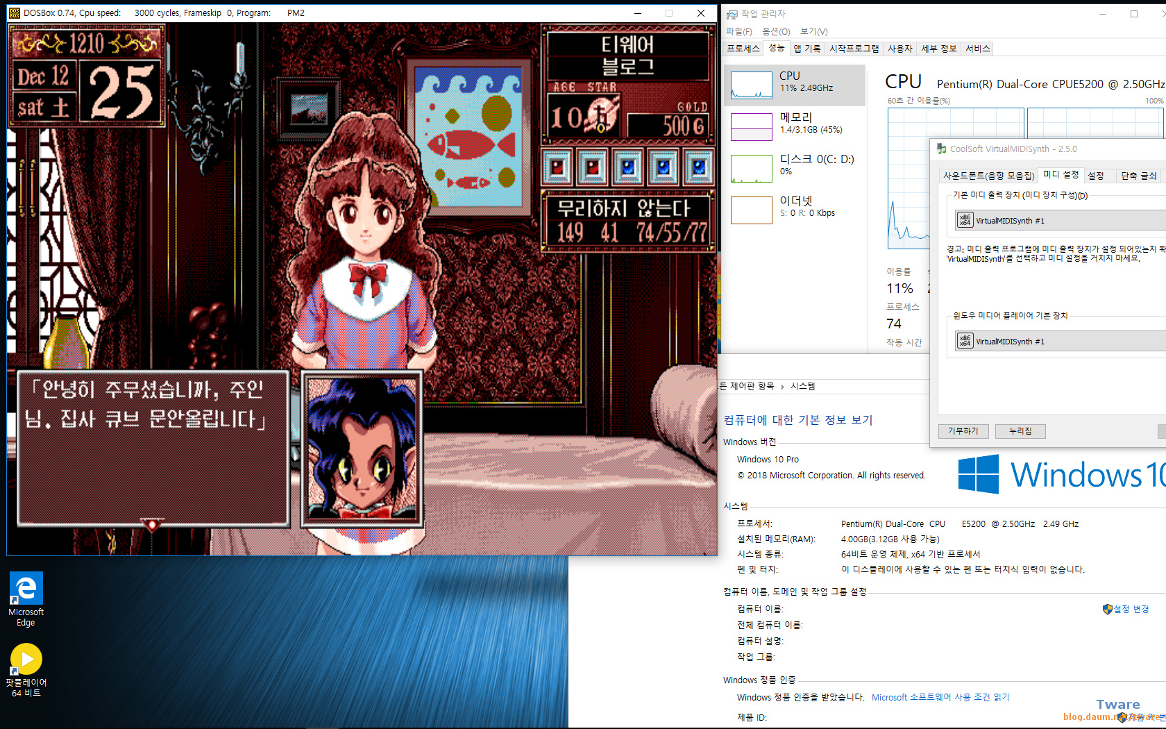
Task: Click the butler Cube portrait
Action: tap(362, 449)
